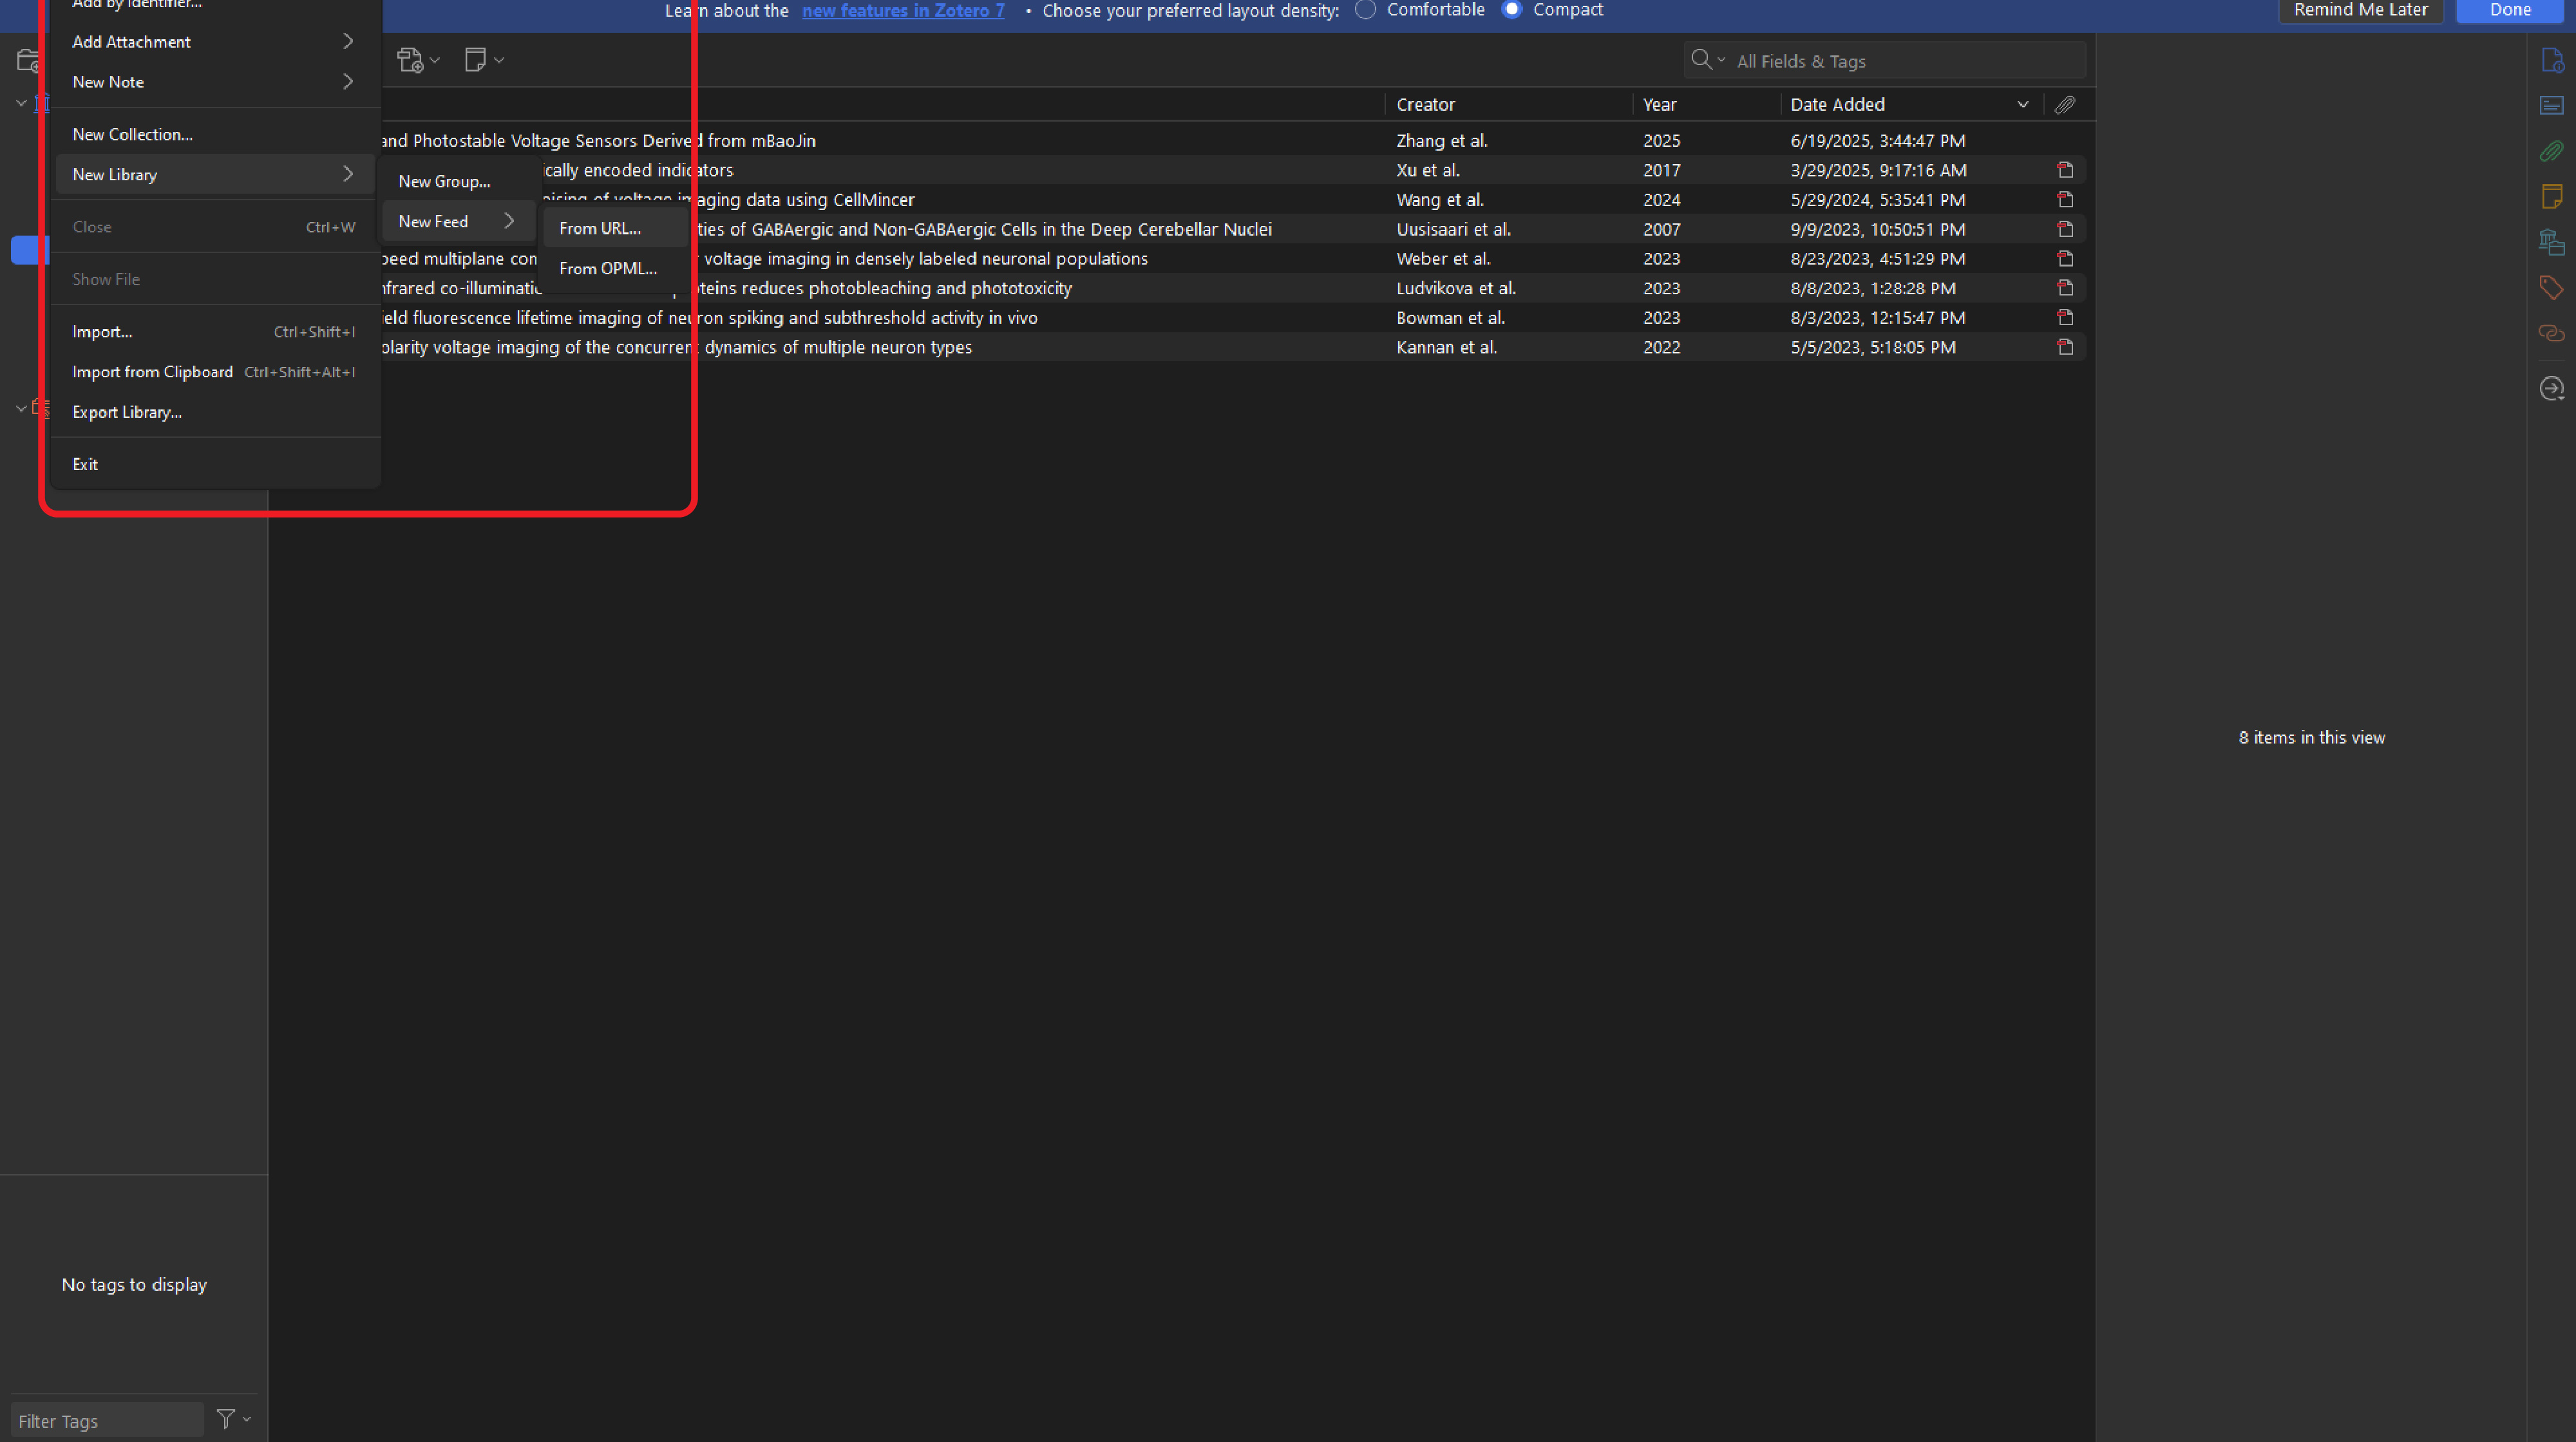Screen dimensions: 2576x1442
Task: Click the Done button
Action: click(x=2510, y=10)
